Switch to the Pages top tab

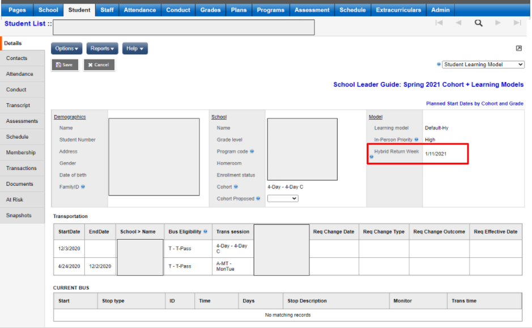pyautogui.click(x=17, y=10)
